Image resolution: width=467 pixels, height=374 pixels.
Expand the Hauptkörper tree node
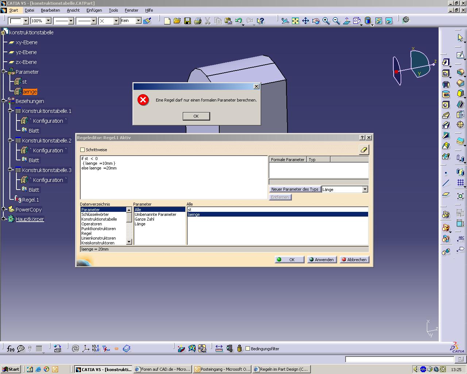[4, 219]
